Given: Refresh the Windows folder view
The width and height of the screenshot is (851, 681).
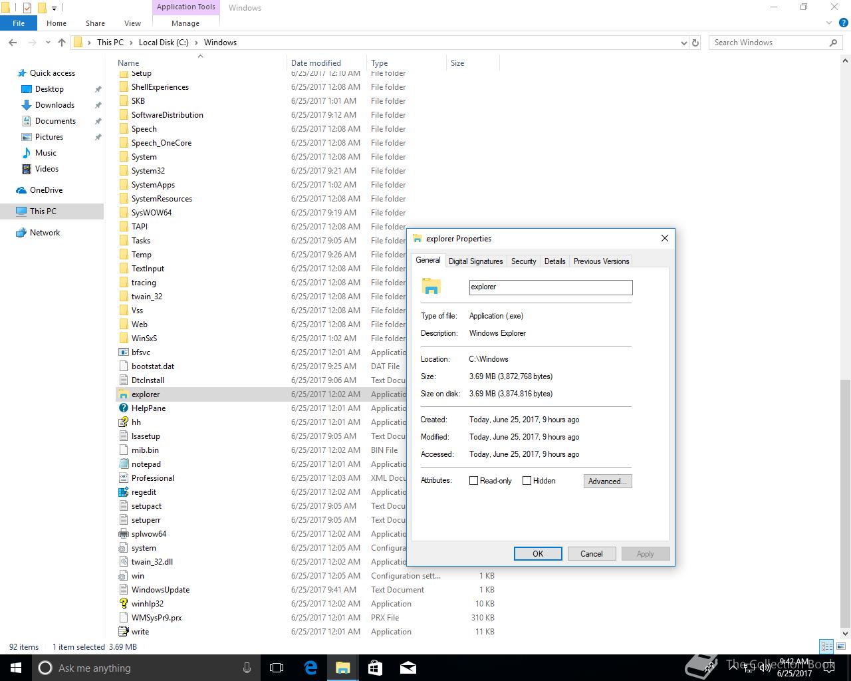Looking at the screenshot, I should 695,43.
